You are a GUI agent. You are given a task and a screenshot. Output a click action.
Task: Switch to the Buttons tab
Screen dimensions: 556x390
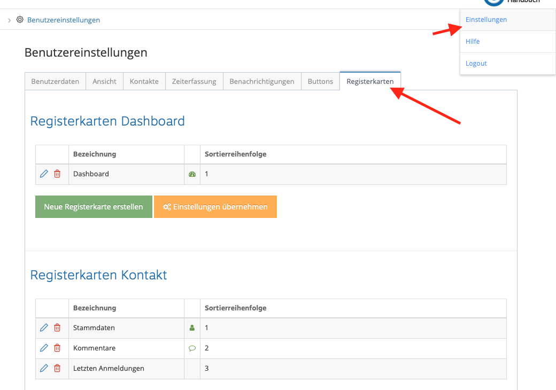tap(320, 81)
